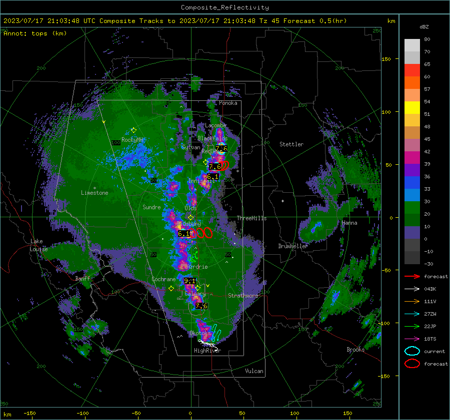Click the red forecast arrow in legend
The image size is (450, 420).
(412, 276)
